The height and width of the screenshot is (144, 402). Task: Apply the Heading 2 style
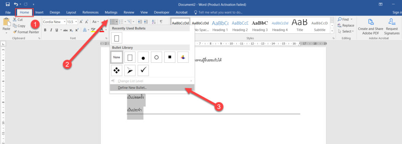coord(240,26)
